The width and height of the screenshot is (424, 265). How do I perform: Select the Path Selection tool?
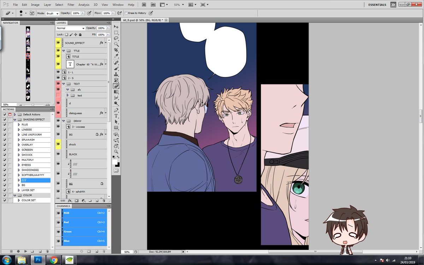pyautogui.click(x=116, y=122)
